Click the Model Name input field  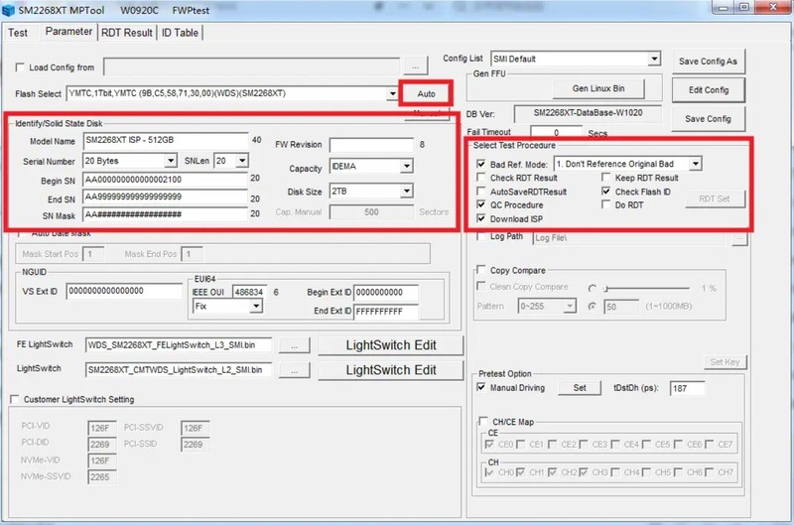165,140
